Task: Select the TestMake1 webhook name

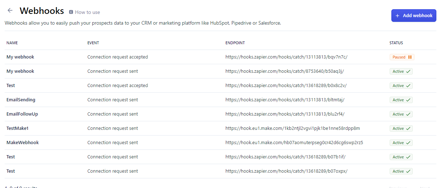Action: coord(17,128)
